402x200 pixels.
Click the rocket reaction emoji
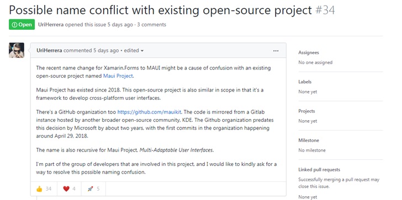pos(90,189)
